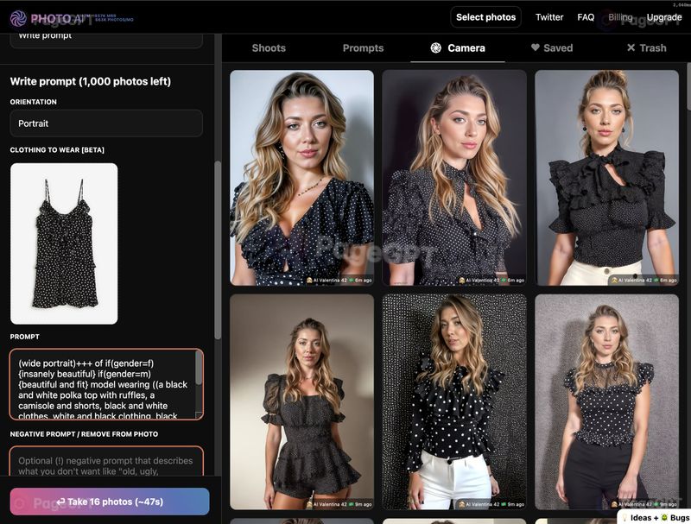Open the photo with polka top and black pants

click(x=607, y=402)
